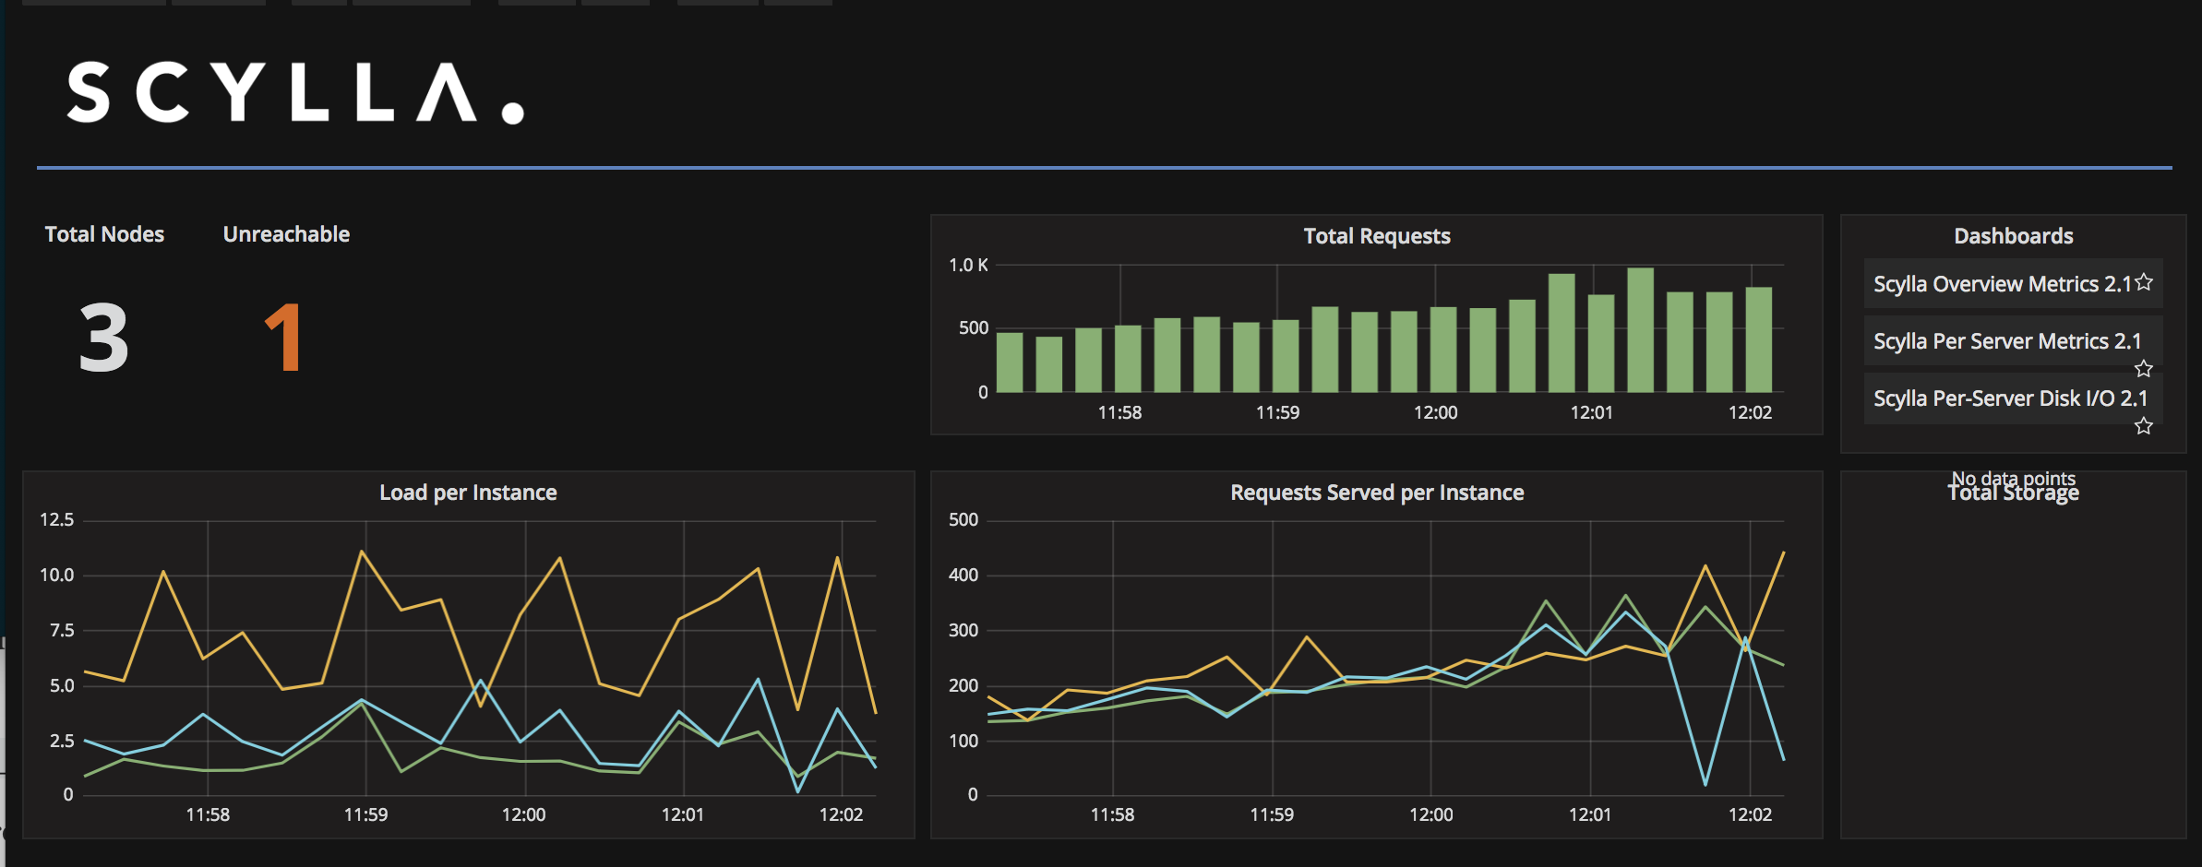
Task: Click the Unreachable value 1
Action: tap(284, 338)
